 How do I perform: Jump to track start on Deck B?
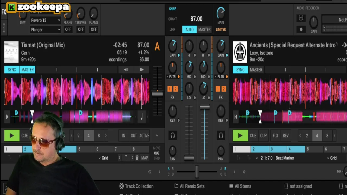pos(236,117)
